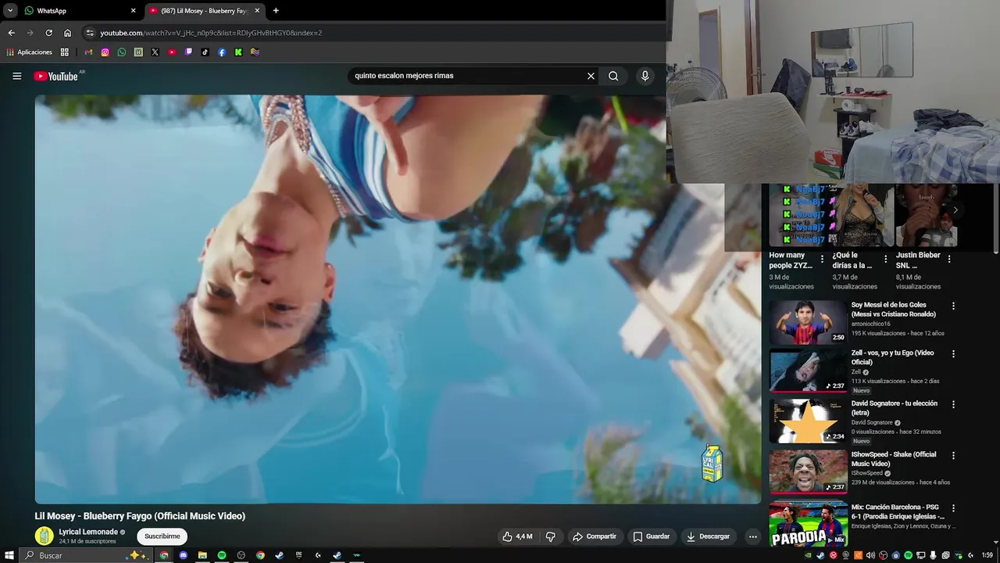Open Aplicaciones bookmarks shortcut

click(x=29, y=52)
